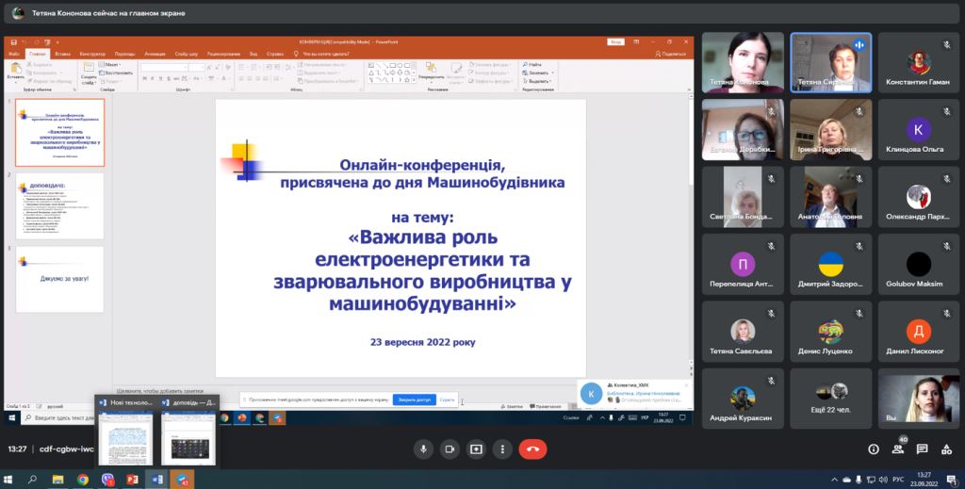Image resolution: width=965 pixels, height=489 pixels.
Task: Click Создать слайд in ribbon
Action: pos(89,73)
